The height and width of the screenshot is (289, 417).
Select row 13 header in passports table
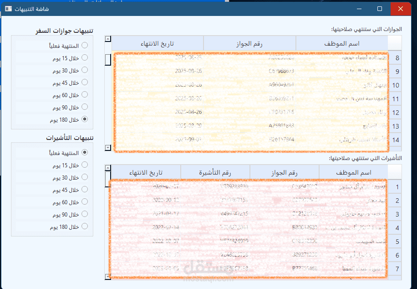tap(395, 126)
